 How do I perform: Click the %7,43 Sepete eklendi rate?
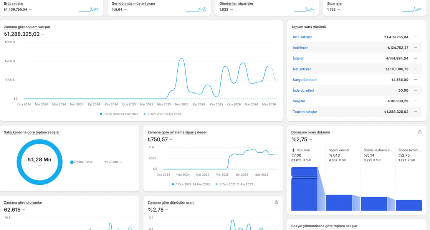334,155
